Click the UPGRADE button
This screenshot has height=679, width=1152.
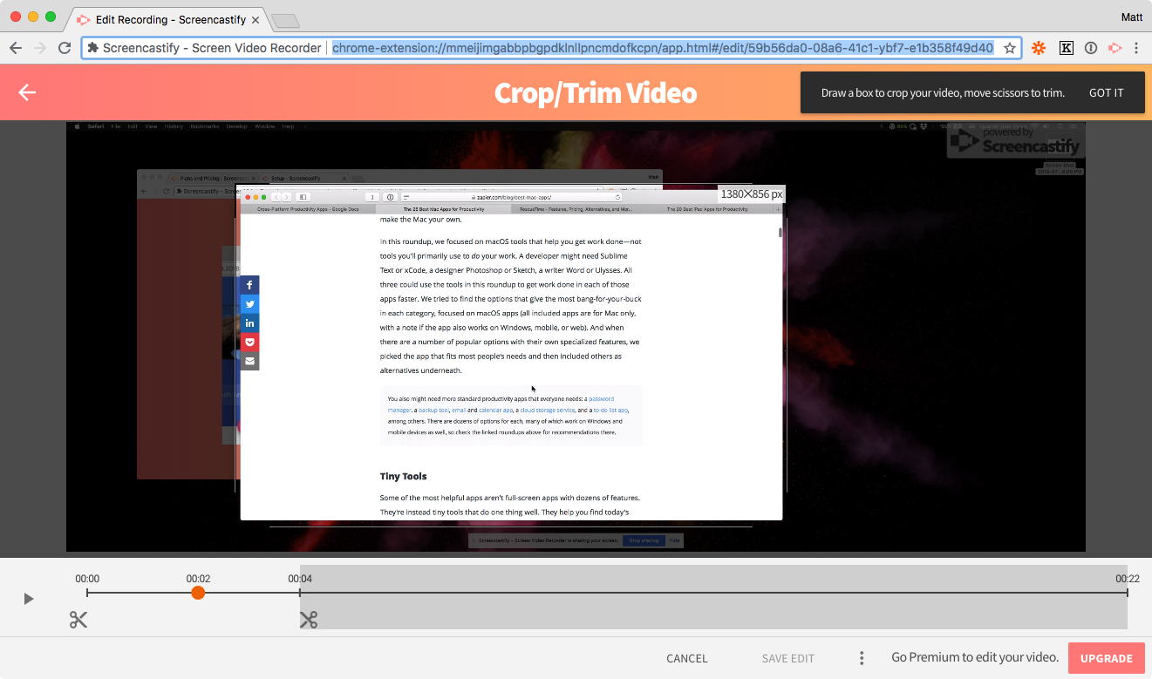pyautogui.click(x=1106, y=658)
